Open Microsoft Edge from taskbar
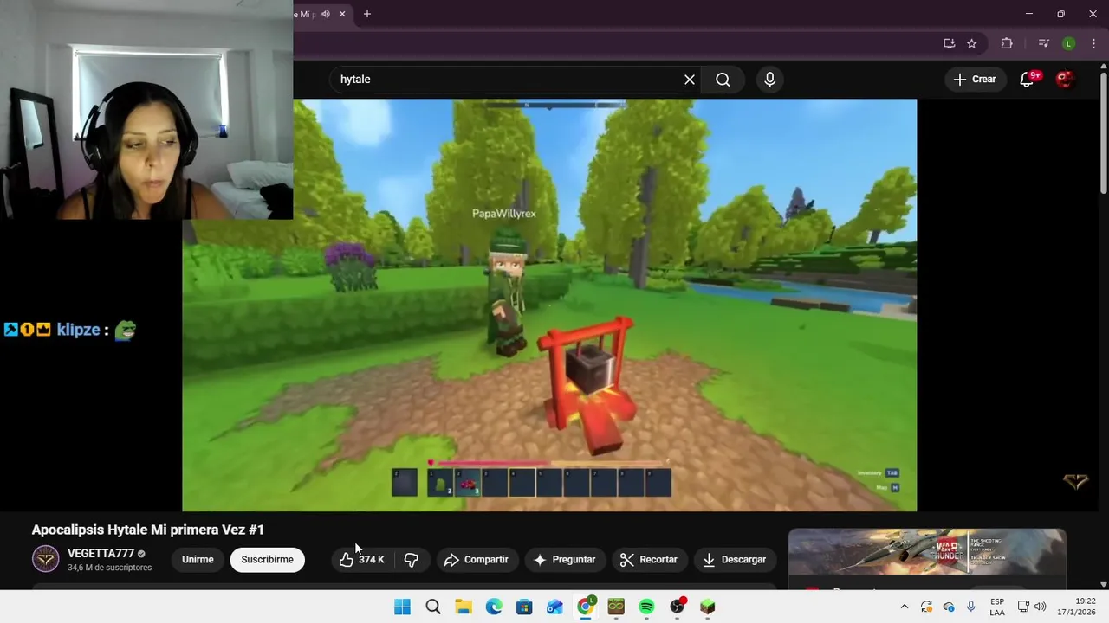The height and width of the screenshot is (623, 1109). (494, 607)
